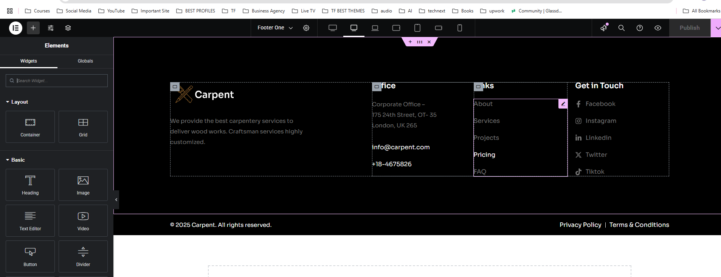
Task: Open the All Bookmarks folder
Action: (701, 11)
